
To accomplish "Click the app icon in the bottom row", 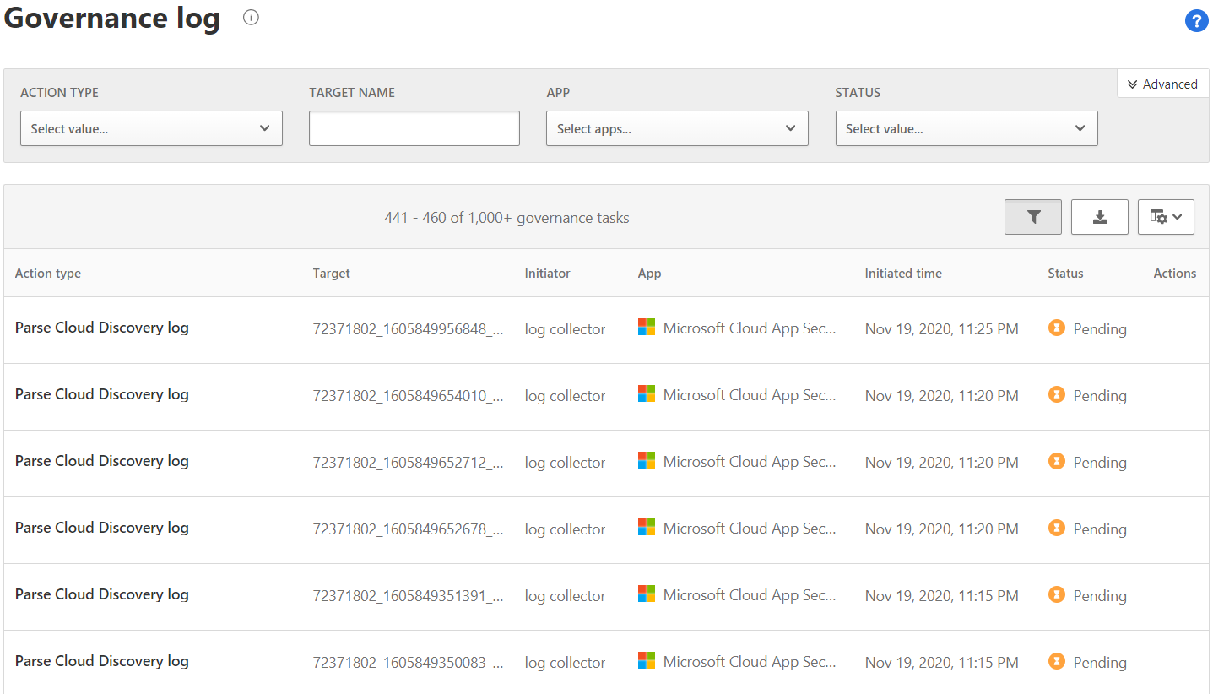I will [646, 660].
